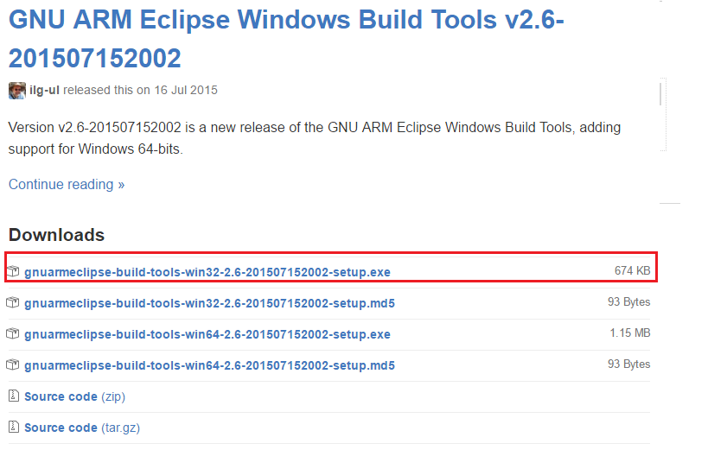Click the 674 KB file size label

[632, 271]
